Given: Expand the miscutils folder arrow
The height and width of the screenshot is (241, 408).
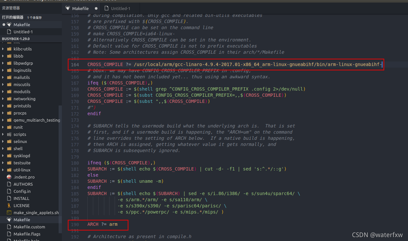Looking at the screenshot, I should 3,84.
